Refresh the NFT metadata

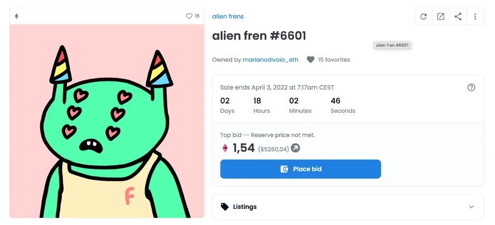(x=424, y=17)
